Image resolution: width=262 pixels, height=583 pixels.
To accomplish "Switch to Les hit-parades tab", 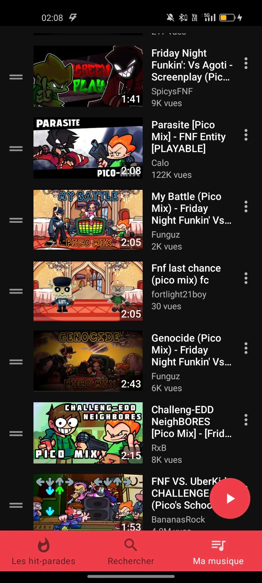I will pyautogui.click(x=44, y=551).
